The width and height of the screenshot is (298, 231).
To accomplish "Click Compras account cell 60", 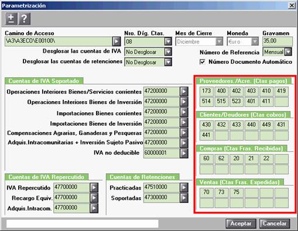I will point(206,158).
